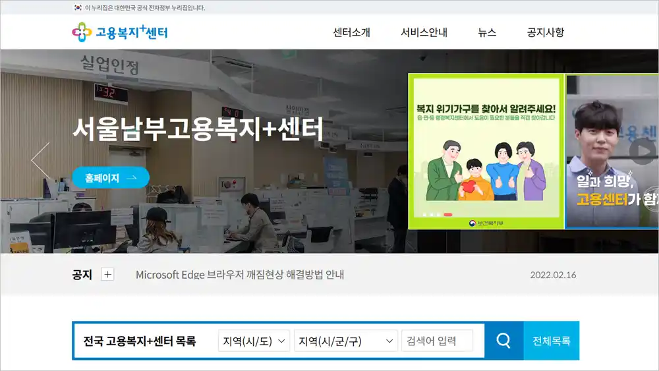Screen dimensions: 659x371
Task: Click the 고용복지+센터 logo
Action: [x=120, y=32]
